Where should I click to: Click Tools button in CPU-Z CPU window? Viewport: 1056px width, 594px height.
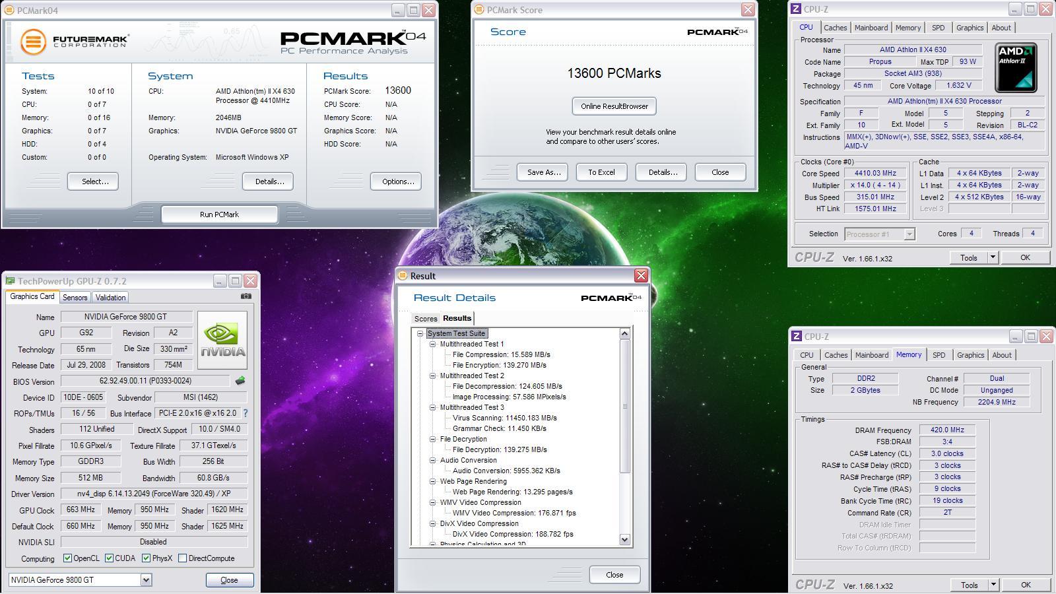pyautogui.click(x=969, y=258)
